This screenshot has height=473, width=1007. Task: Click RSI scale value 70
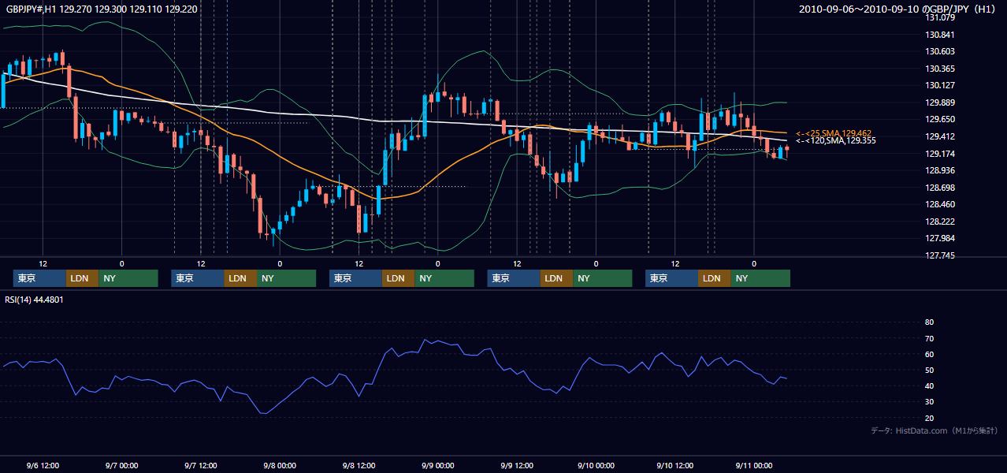[929, 338]
